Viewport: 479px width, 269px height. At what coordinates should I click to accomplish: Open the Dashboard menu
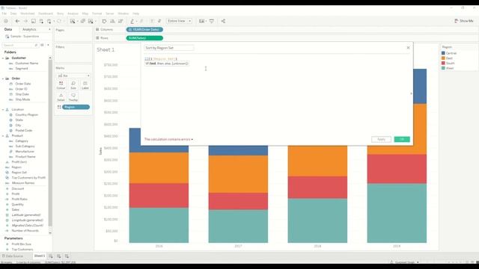point(46,13)
